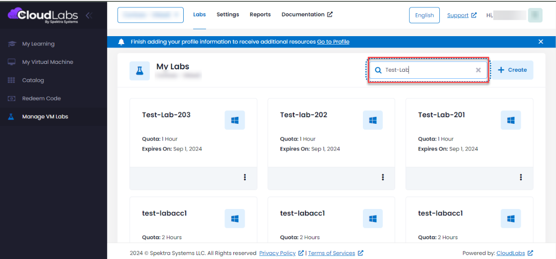Open the Test-Lab-203 lab card title
This screenshot has height=259, width=556.
(166, 114)
